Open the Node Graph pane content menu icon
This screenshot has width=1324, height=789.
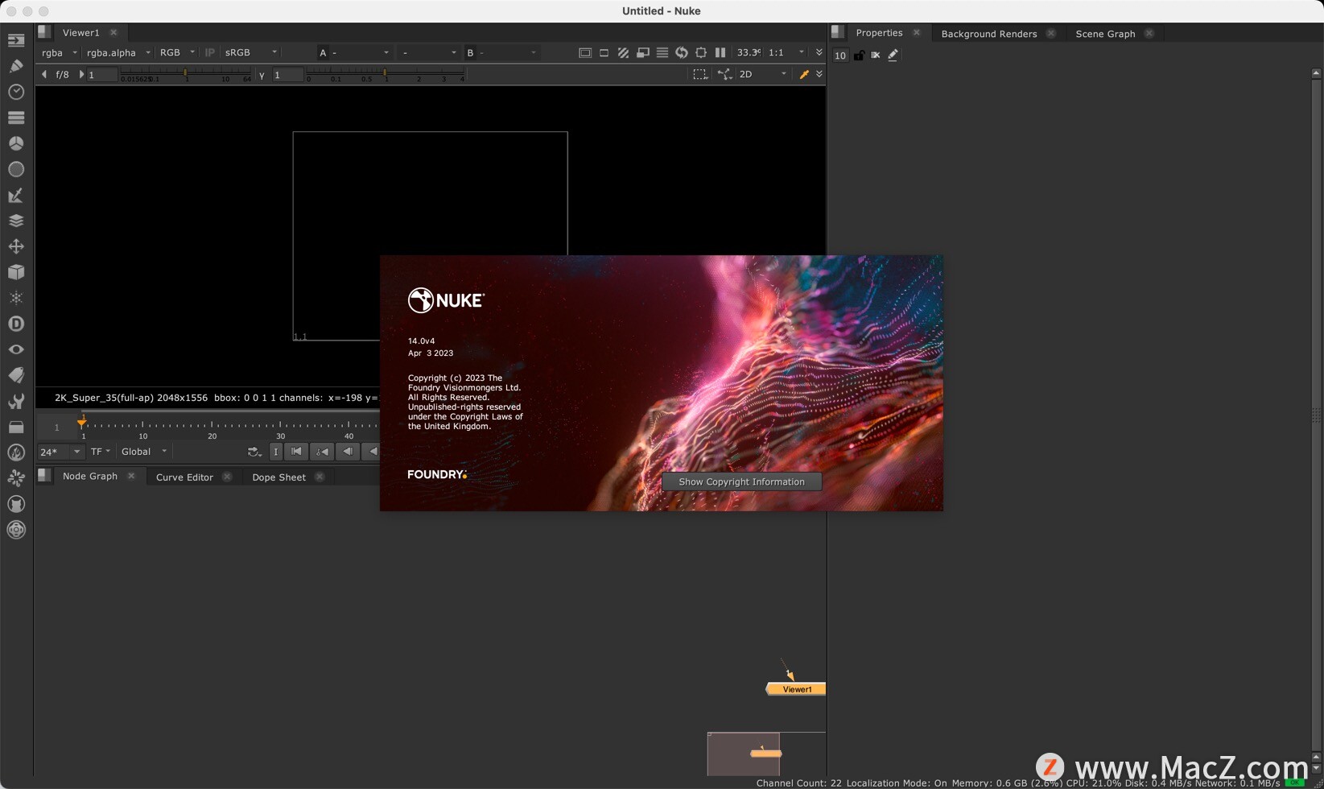44,476
